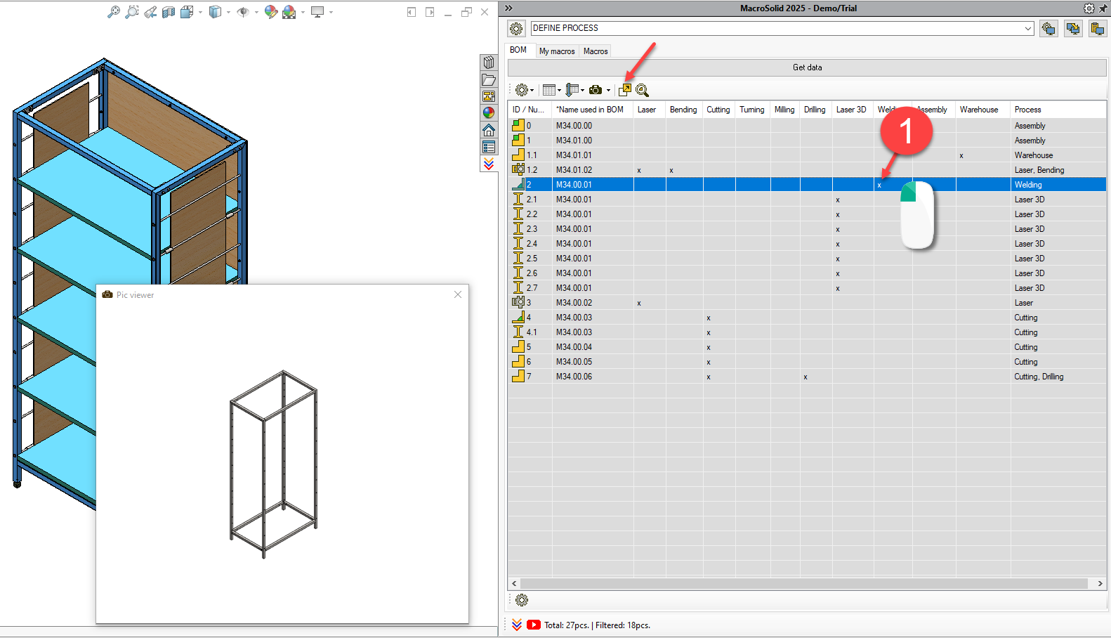Select the Zoom to Area tool
The width and height of the screenshot is (1111, 638).
coord(131,12)
